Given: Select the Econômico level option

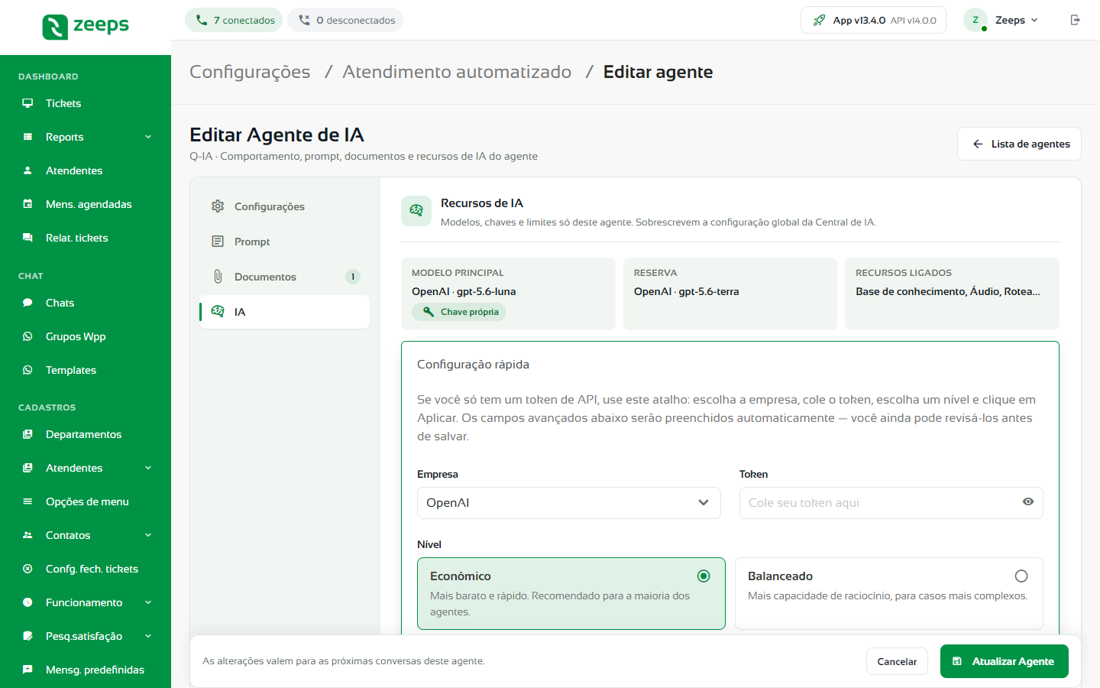Looking at the screenshot, I should click(x=571, y=593).
